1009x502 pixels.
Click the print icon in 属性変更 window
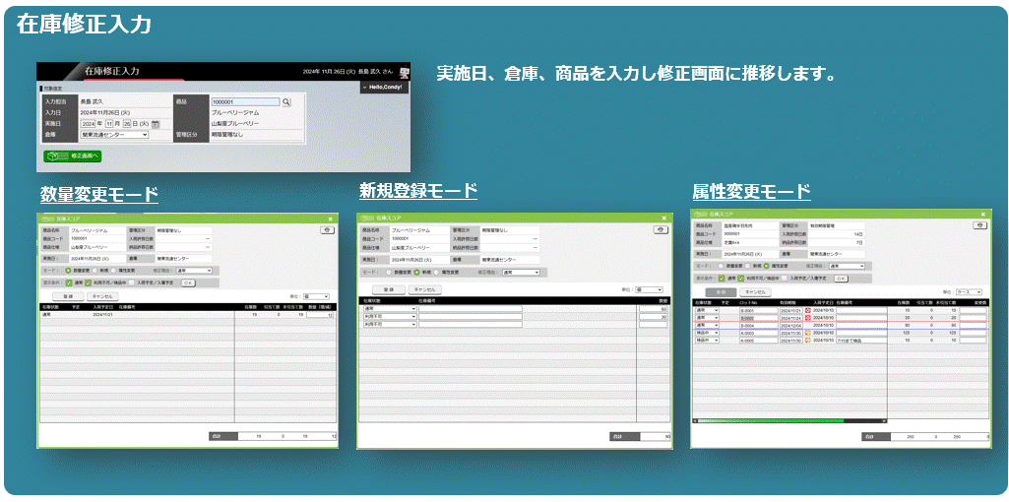click(x=980, y=225)
